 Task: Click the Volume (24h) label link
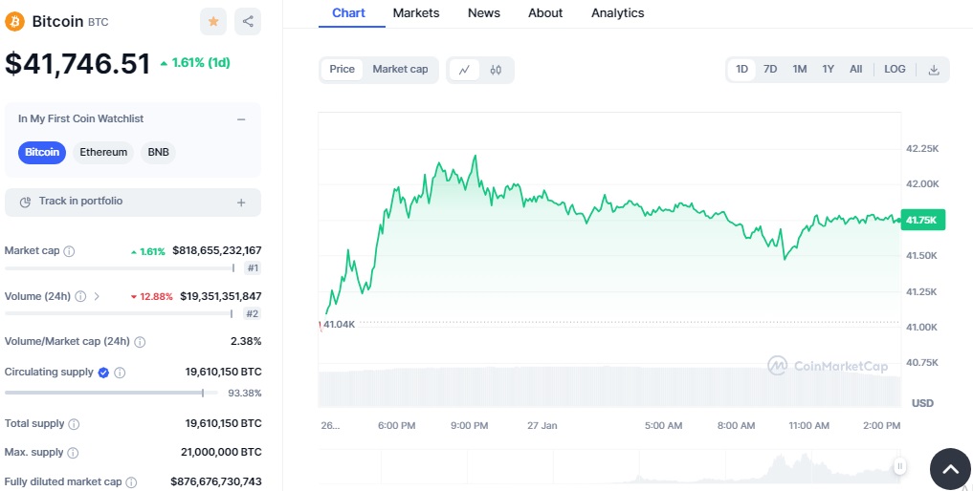pos(37,296)
